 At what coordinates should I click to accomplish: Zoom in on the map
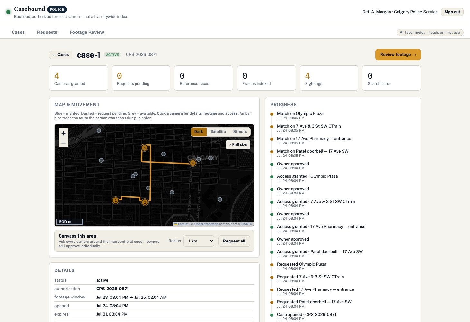click(x=63, y=133)
